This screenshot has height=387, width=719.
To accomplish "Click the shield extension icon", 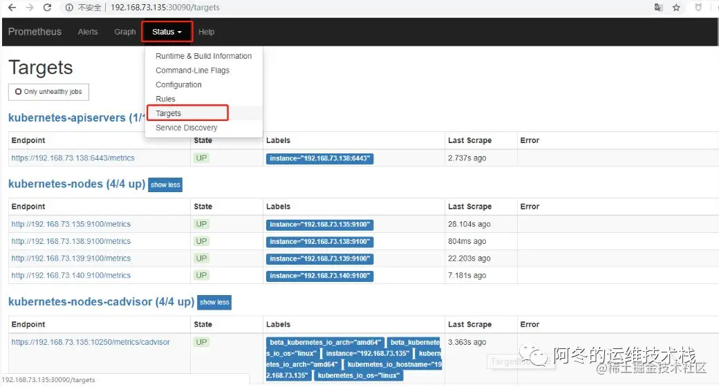I will click(698, 8).
